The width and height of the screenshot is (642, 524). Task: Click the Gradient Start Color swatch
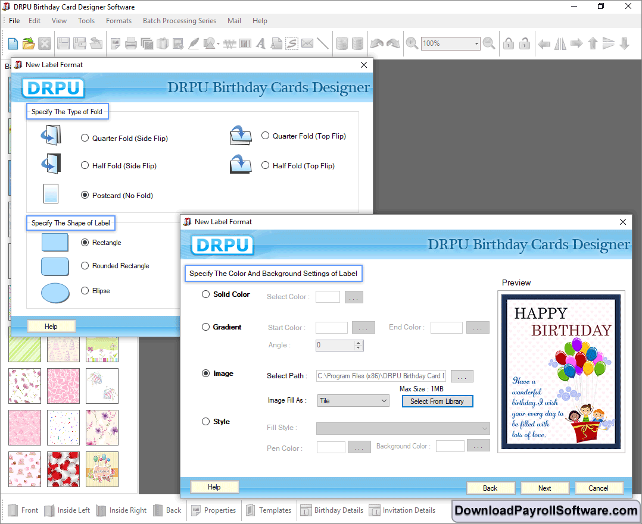click(332, 328)
